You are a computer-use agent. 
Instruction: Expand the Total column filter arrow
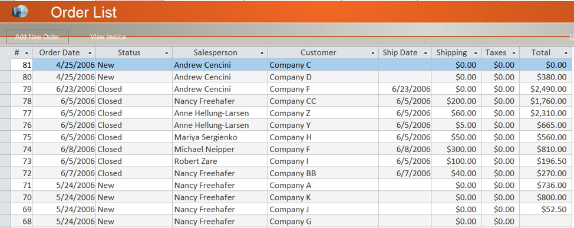click(566, 53)
